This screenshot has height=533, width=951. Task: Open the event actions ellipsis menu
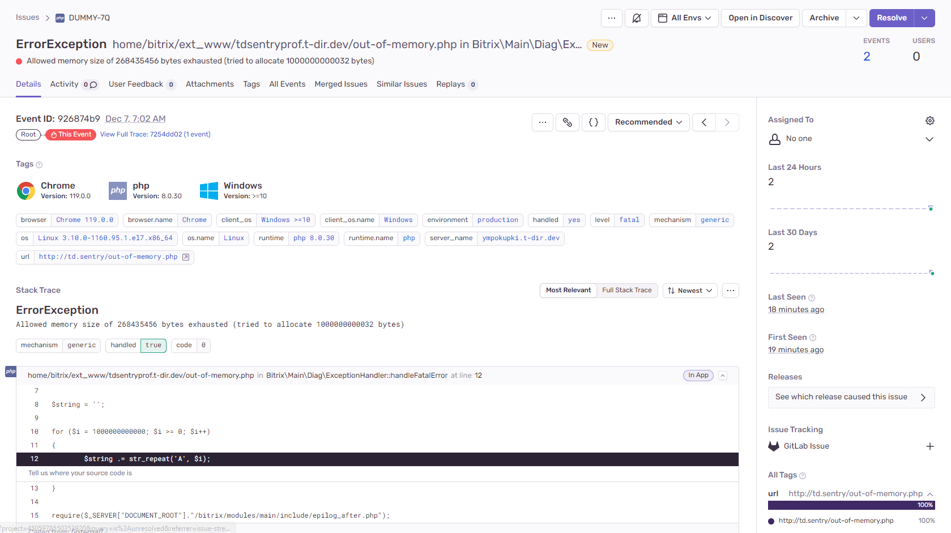543,122
